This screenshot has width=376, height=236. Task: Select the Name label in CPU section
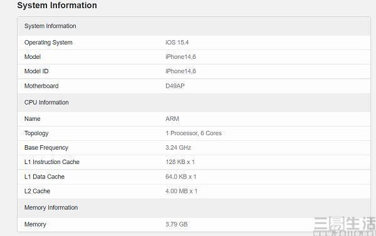click(x=32, y=118)
